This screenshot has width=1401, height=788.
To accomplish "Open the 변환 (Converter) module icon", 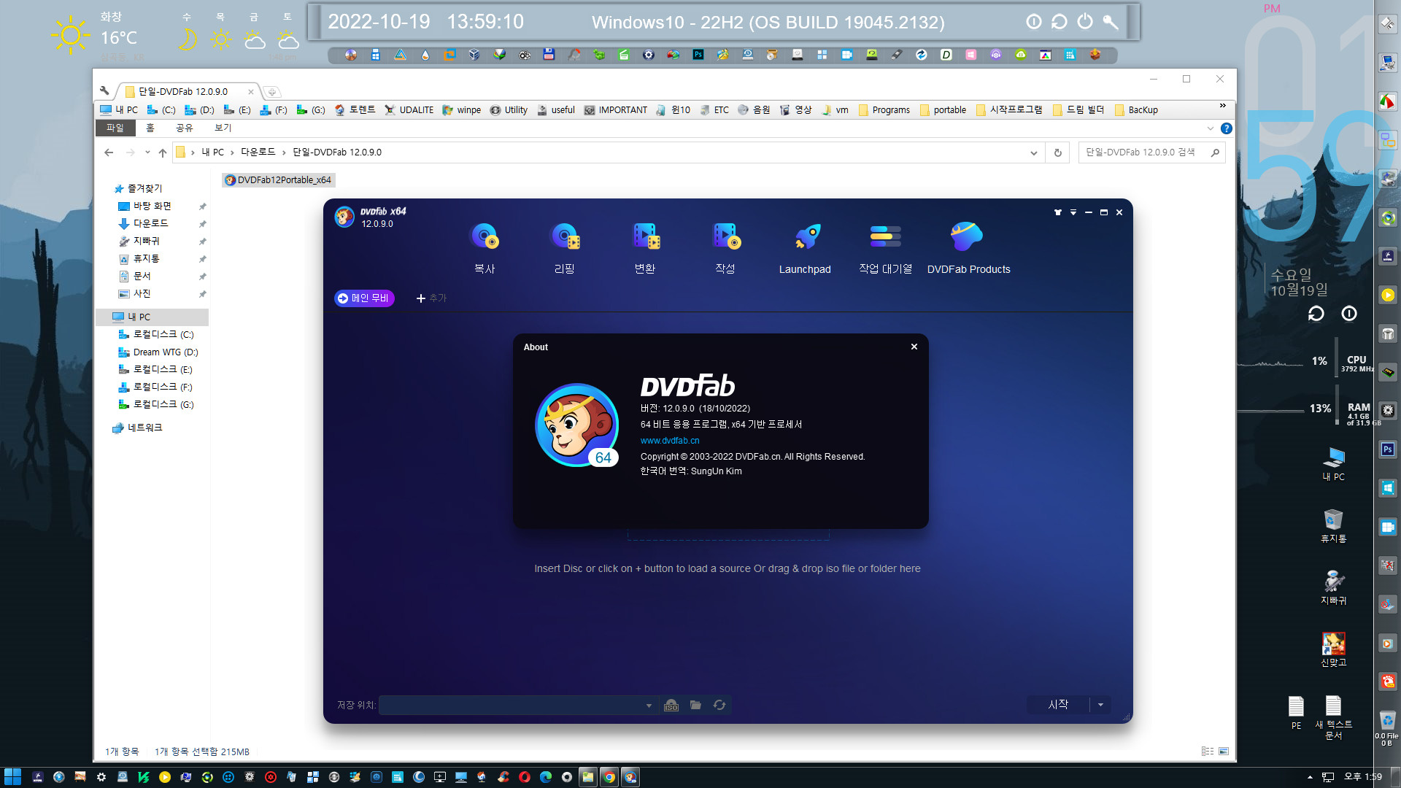I will pyautogui.click(x=645, y=237).
